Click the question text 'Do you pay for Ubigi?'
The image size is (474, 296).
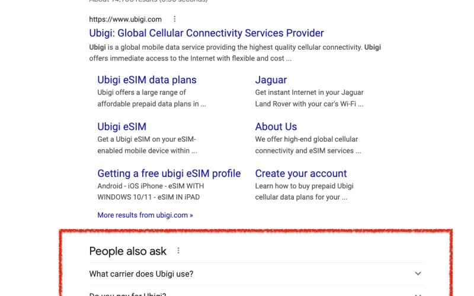coord(127,294)
